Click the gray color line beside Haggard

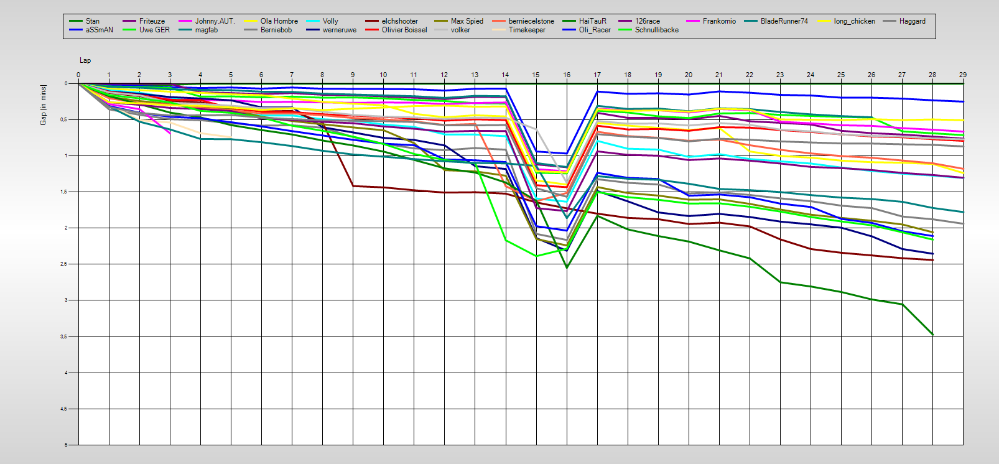889,21
